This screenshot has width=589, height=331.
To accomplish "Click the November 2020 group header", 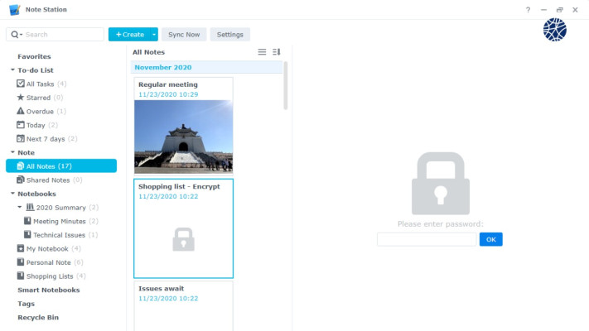I will 206,67.
